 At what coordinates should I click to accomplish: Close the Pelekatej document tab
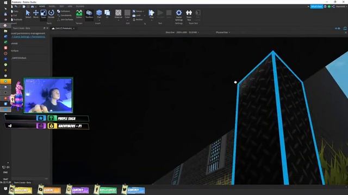(74, 29)
